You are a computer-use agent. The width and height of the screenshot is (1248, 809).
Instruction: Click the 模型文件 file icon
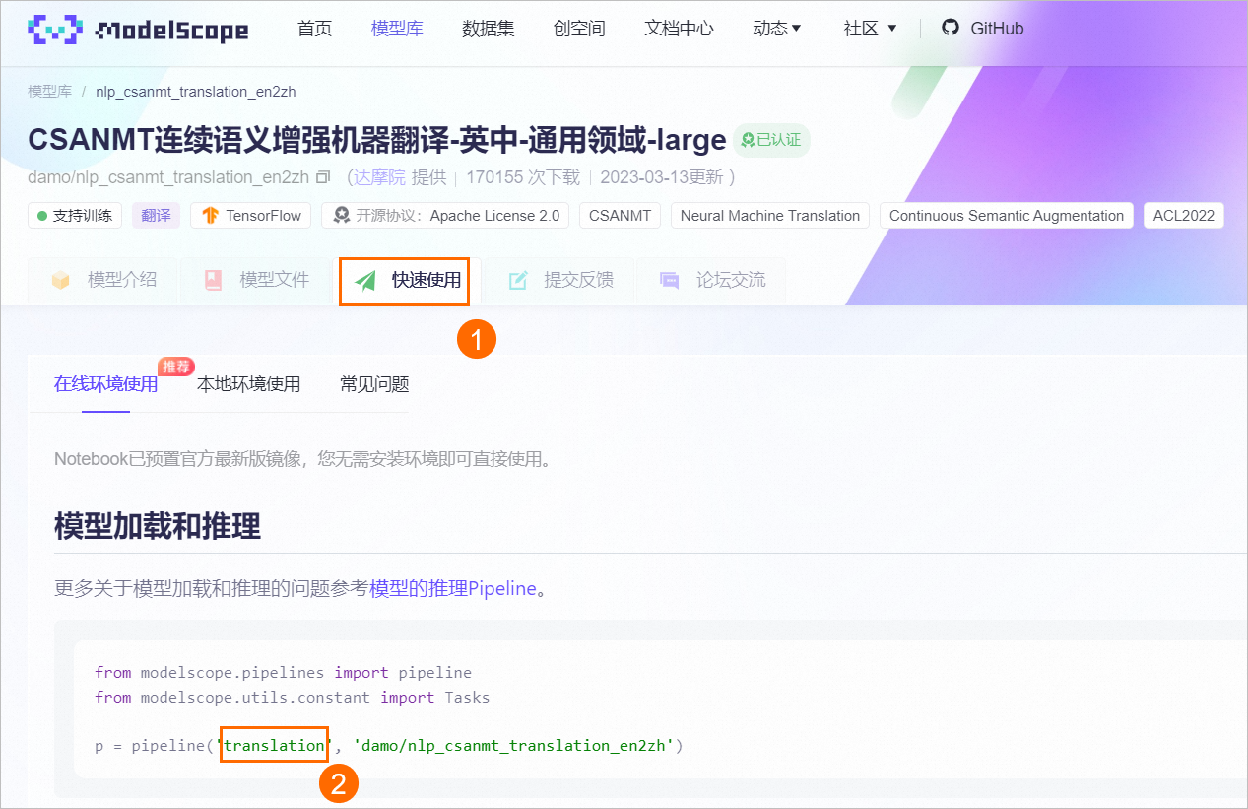click(x=213, y=280)
